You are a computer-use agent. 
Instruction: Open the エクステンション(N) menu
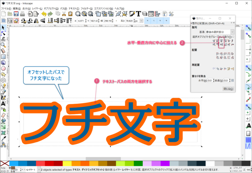tap(104, 8)
